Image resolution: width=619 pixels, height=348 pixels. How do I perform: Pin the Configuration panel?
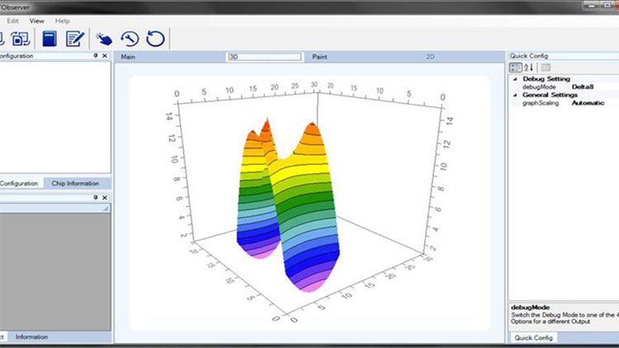[x=95, y=56]
